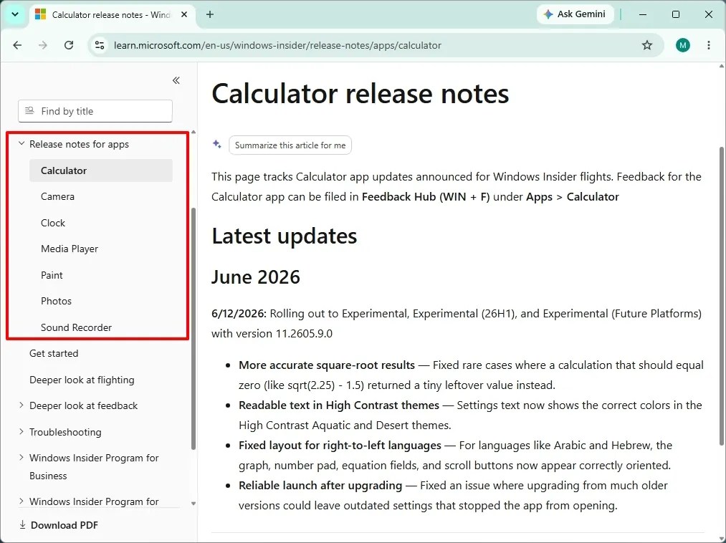Reload the current page

coord(69,45)
